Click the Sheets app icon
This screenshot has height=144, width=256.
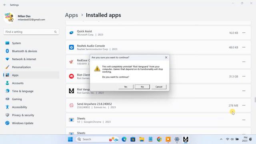[71, 120]
